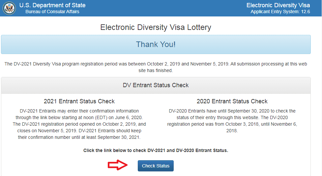The image size is (322, 176).
Task: Open the Check Status button
Action: click(156, 166)
